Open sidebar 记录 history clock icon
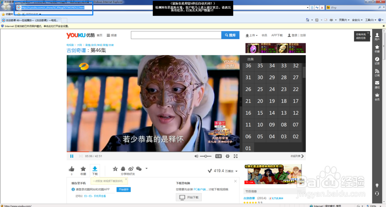 coord(377,60)
